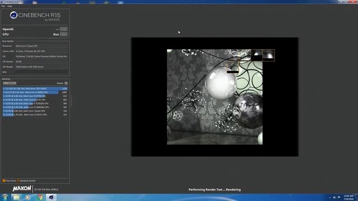The width and height of the screenshot is (358, 201).
Task: Click the Details toggle button in Ranking
Action: pos(66,83)
